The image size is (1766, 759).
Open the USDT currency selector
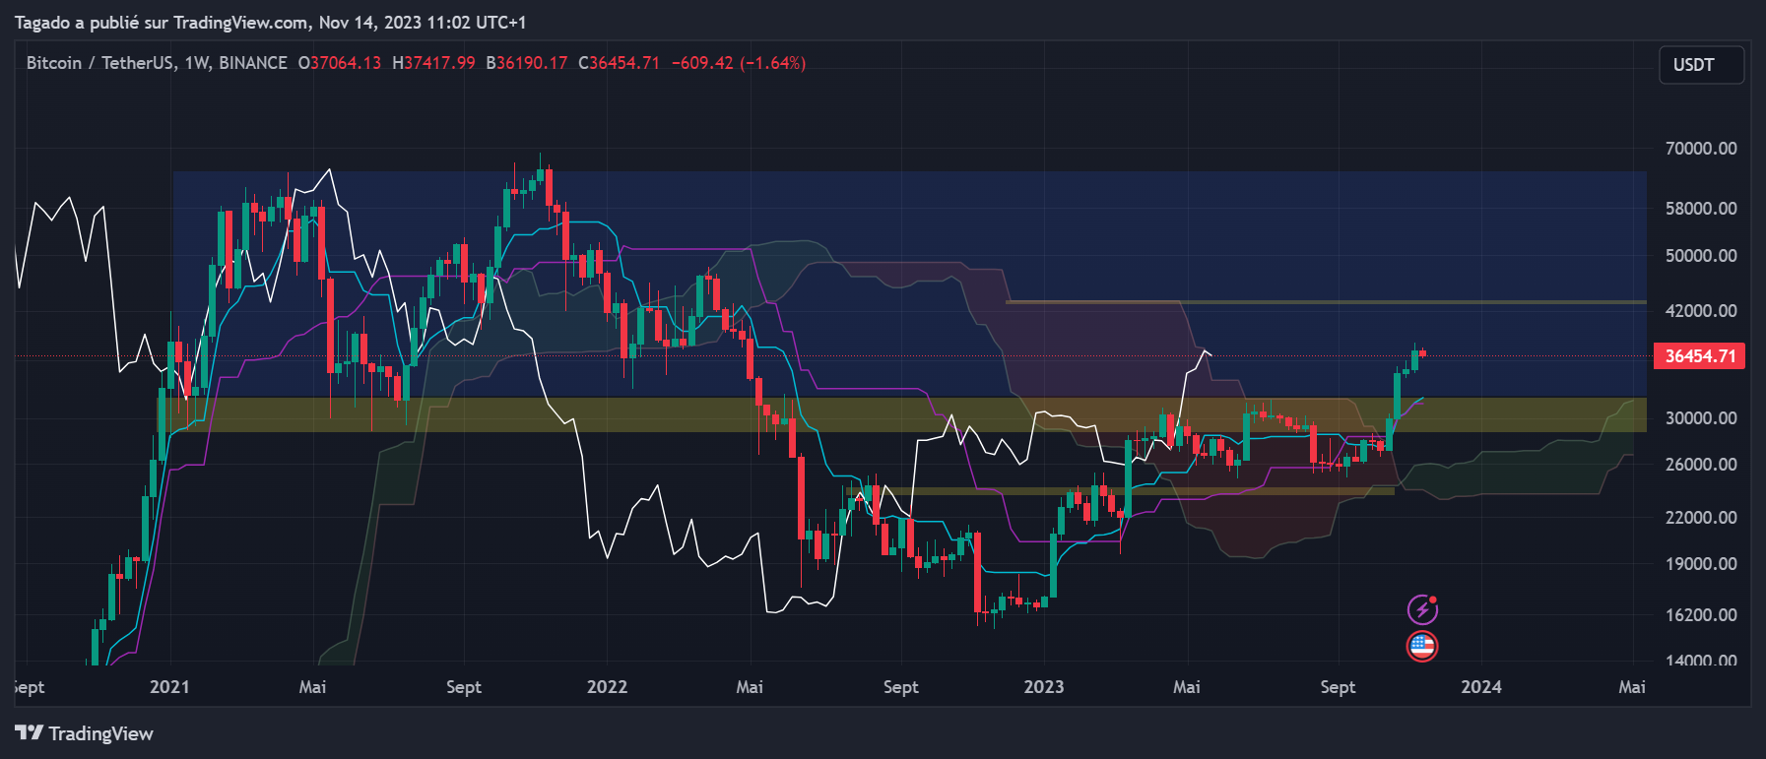(1702, 65)
